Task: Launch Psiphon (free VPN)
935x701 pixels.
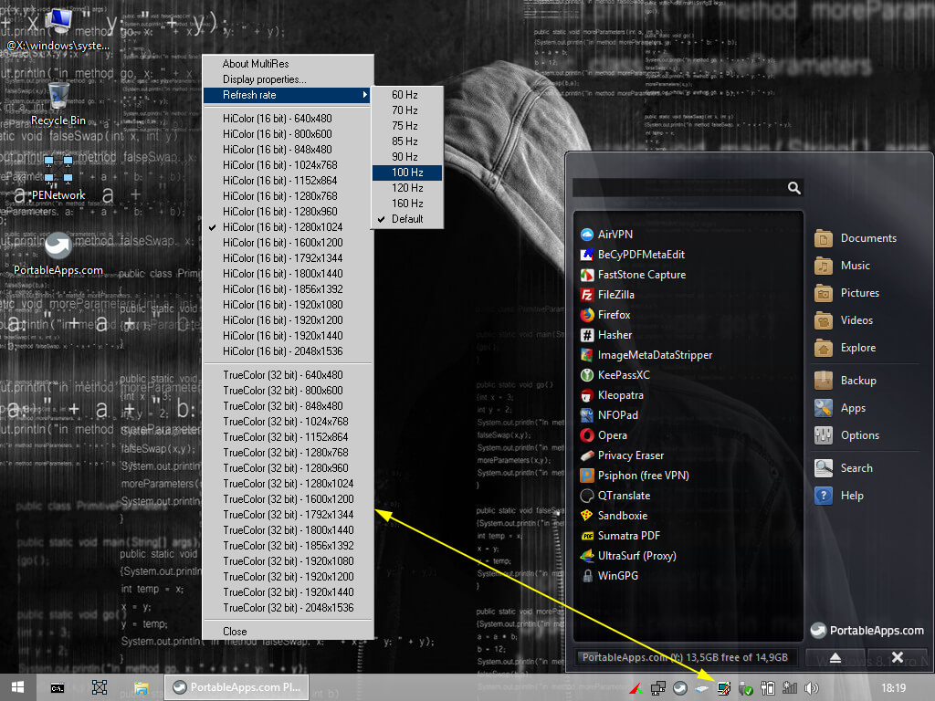Action: 635,475
